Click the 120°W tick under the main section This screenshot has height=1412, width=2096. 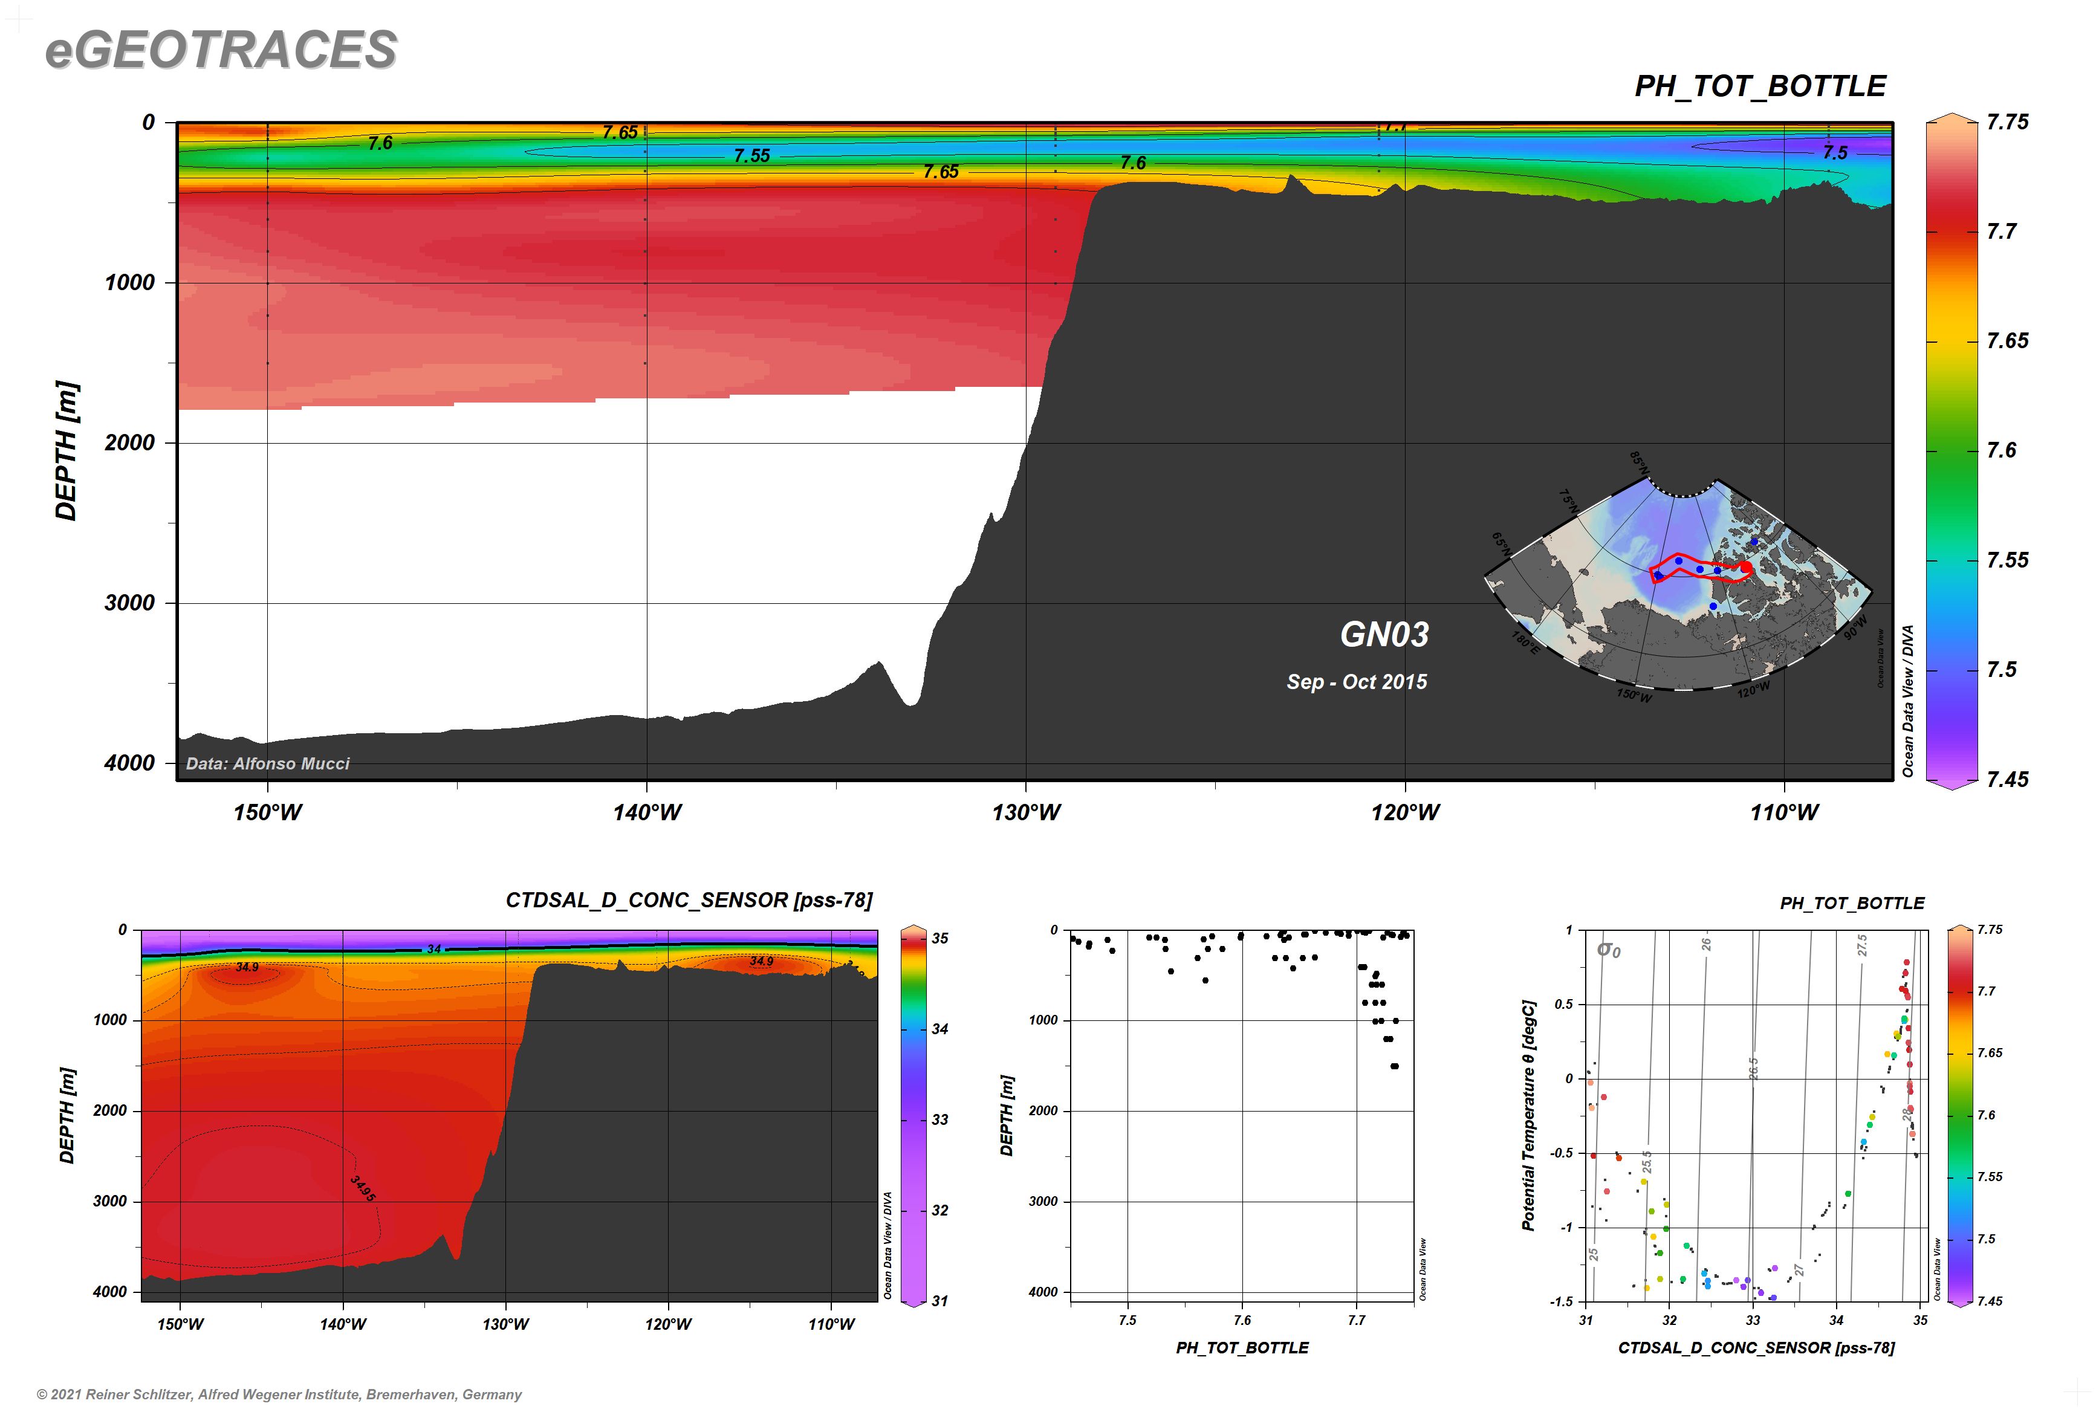[1405, 813]
